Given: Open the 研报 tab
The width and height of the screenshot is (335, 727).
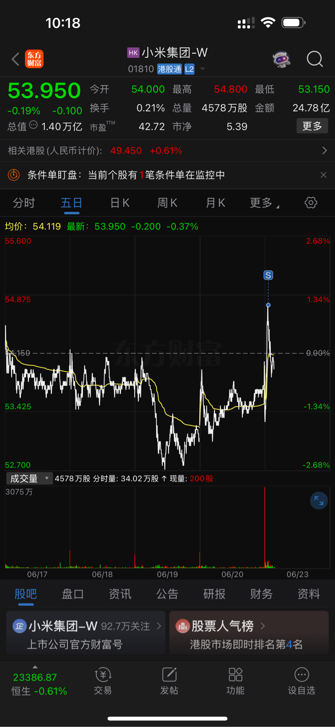Looking at the screenshot, I should tap(214, 594).
